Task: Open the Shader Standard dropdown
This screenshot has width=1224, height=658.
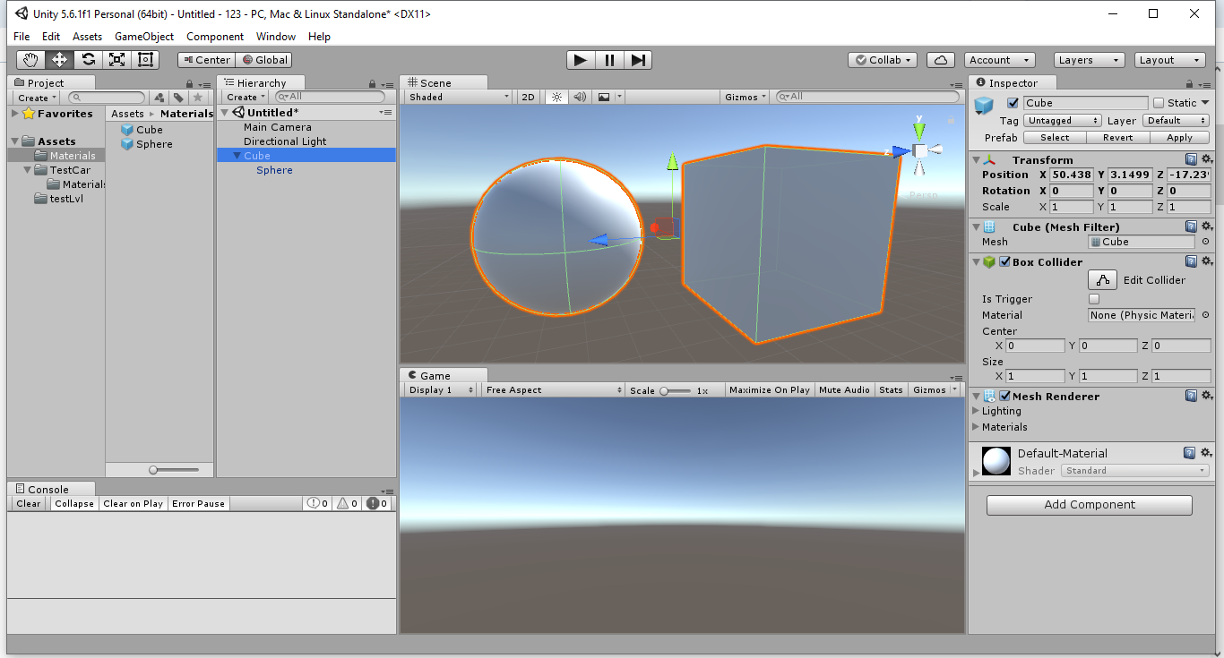Action: (x=1135, y=470)
